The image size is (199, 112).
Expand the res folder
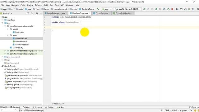(2, 60)
